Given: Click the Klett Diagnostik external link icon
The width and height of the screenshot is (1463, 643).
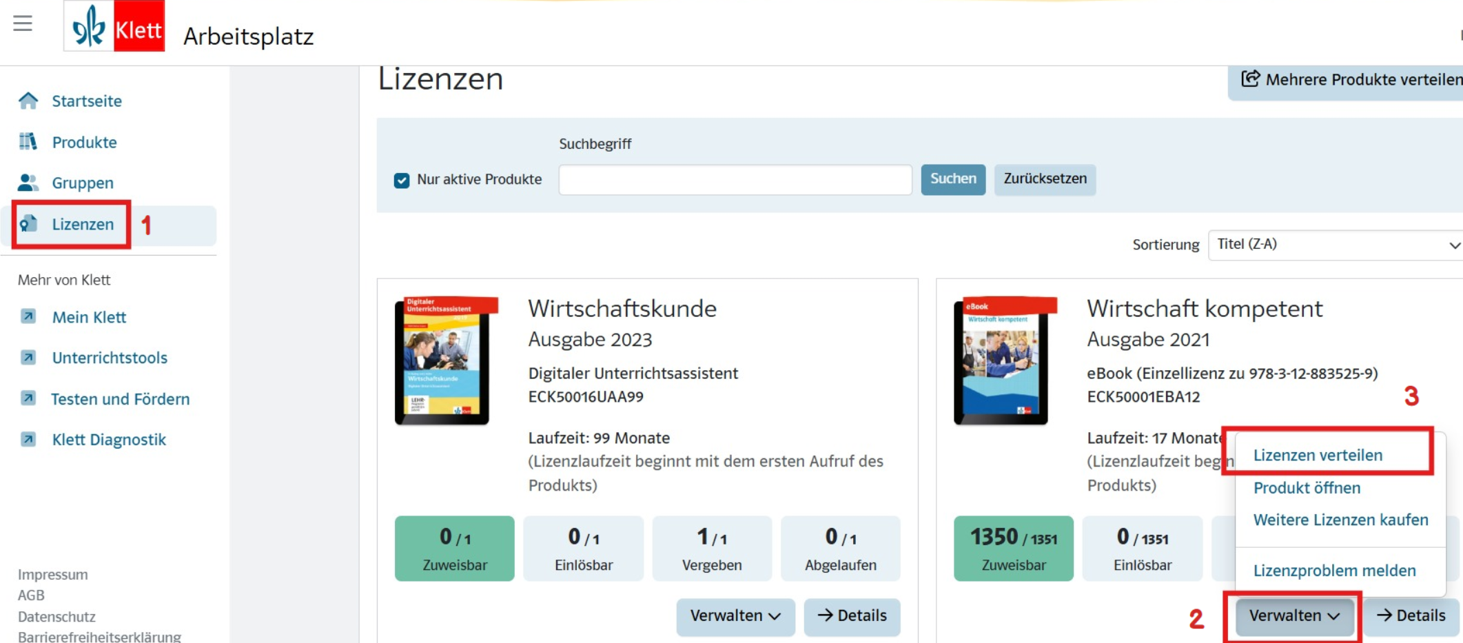Looking at the screenshot, I should (28, 439).
